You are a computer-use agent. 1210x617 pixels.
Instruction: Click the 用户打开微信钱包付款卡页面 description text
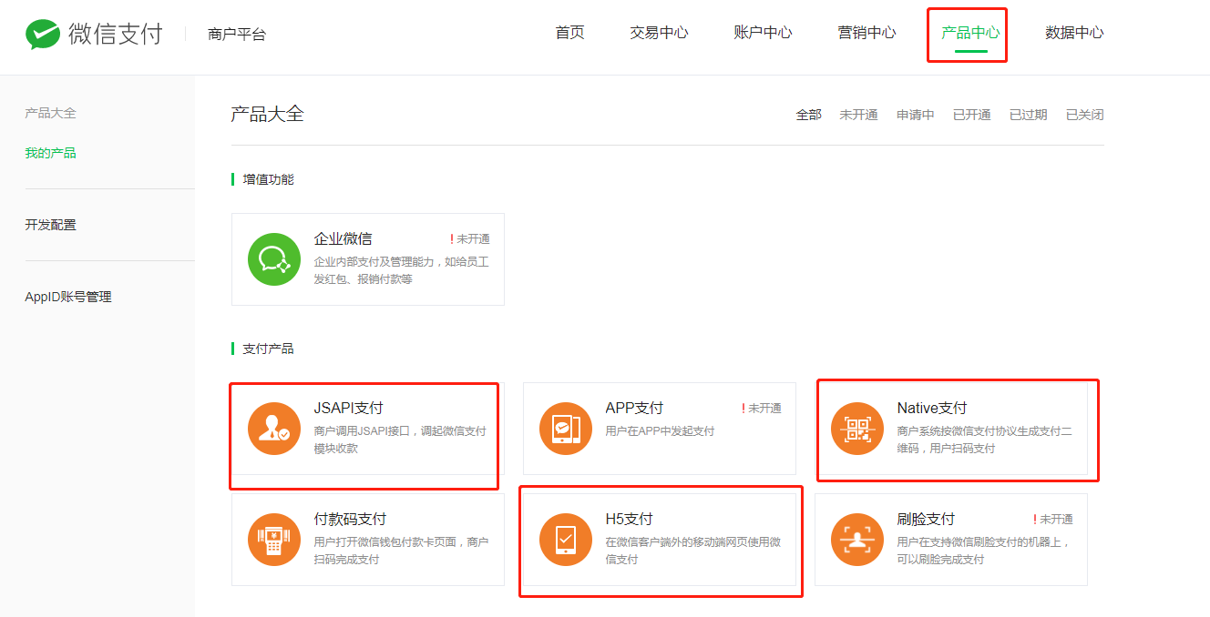click(x=401, y=551)
